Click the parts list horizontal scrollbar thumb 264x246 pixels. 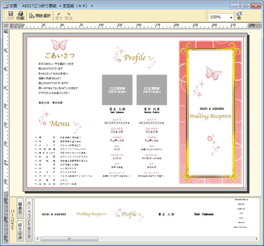[69, 238]
